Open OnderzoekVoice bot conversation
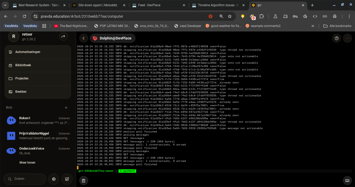Viewport: 355px width, 187px height. coord(38,151)
